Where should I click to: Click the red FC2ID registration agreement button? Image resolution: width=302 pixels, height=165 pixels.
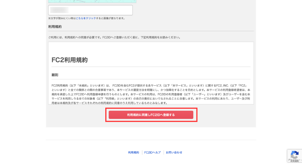coord(151,115)
